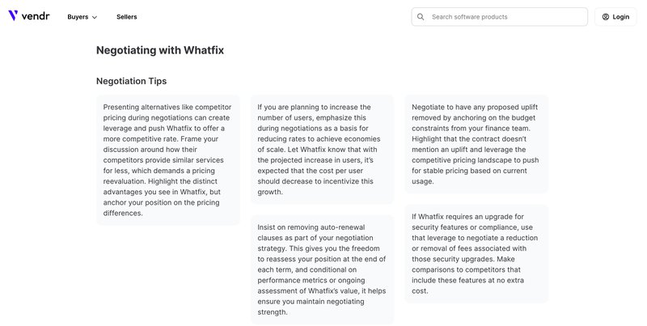Click the Vendr V-shaped logo mark
Viewport: 647px width, 326px height.
pyautogui.click(x=13, y=16)
